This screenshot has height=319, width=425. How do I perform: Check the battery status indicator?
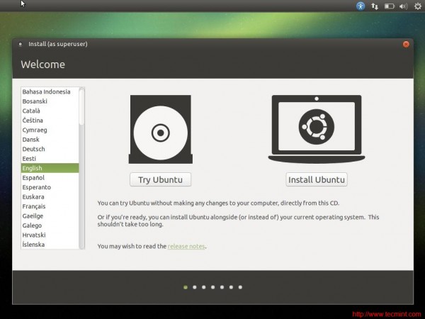click(x=389, y=6)
